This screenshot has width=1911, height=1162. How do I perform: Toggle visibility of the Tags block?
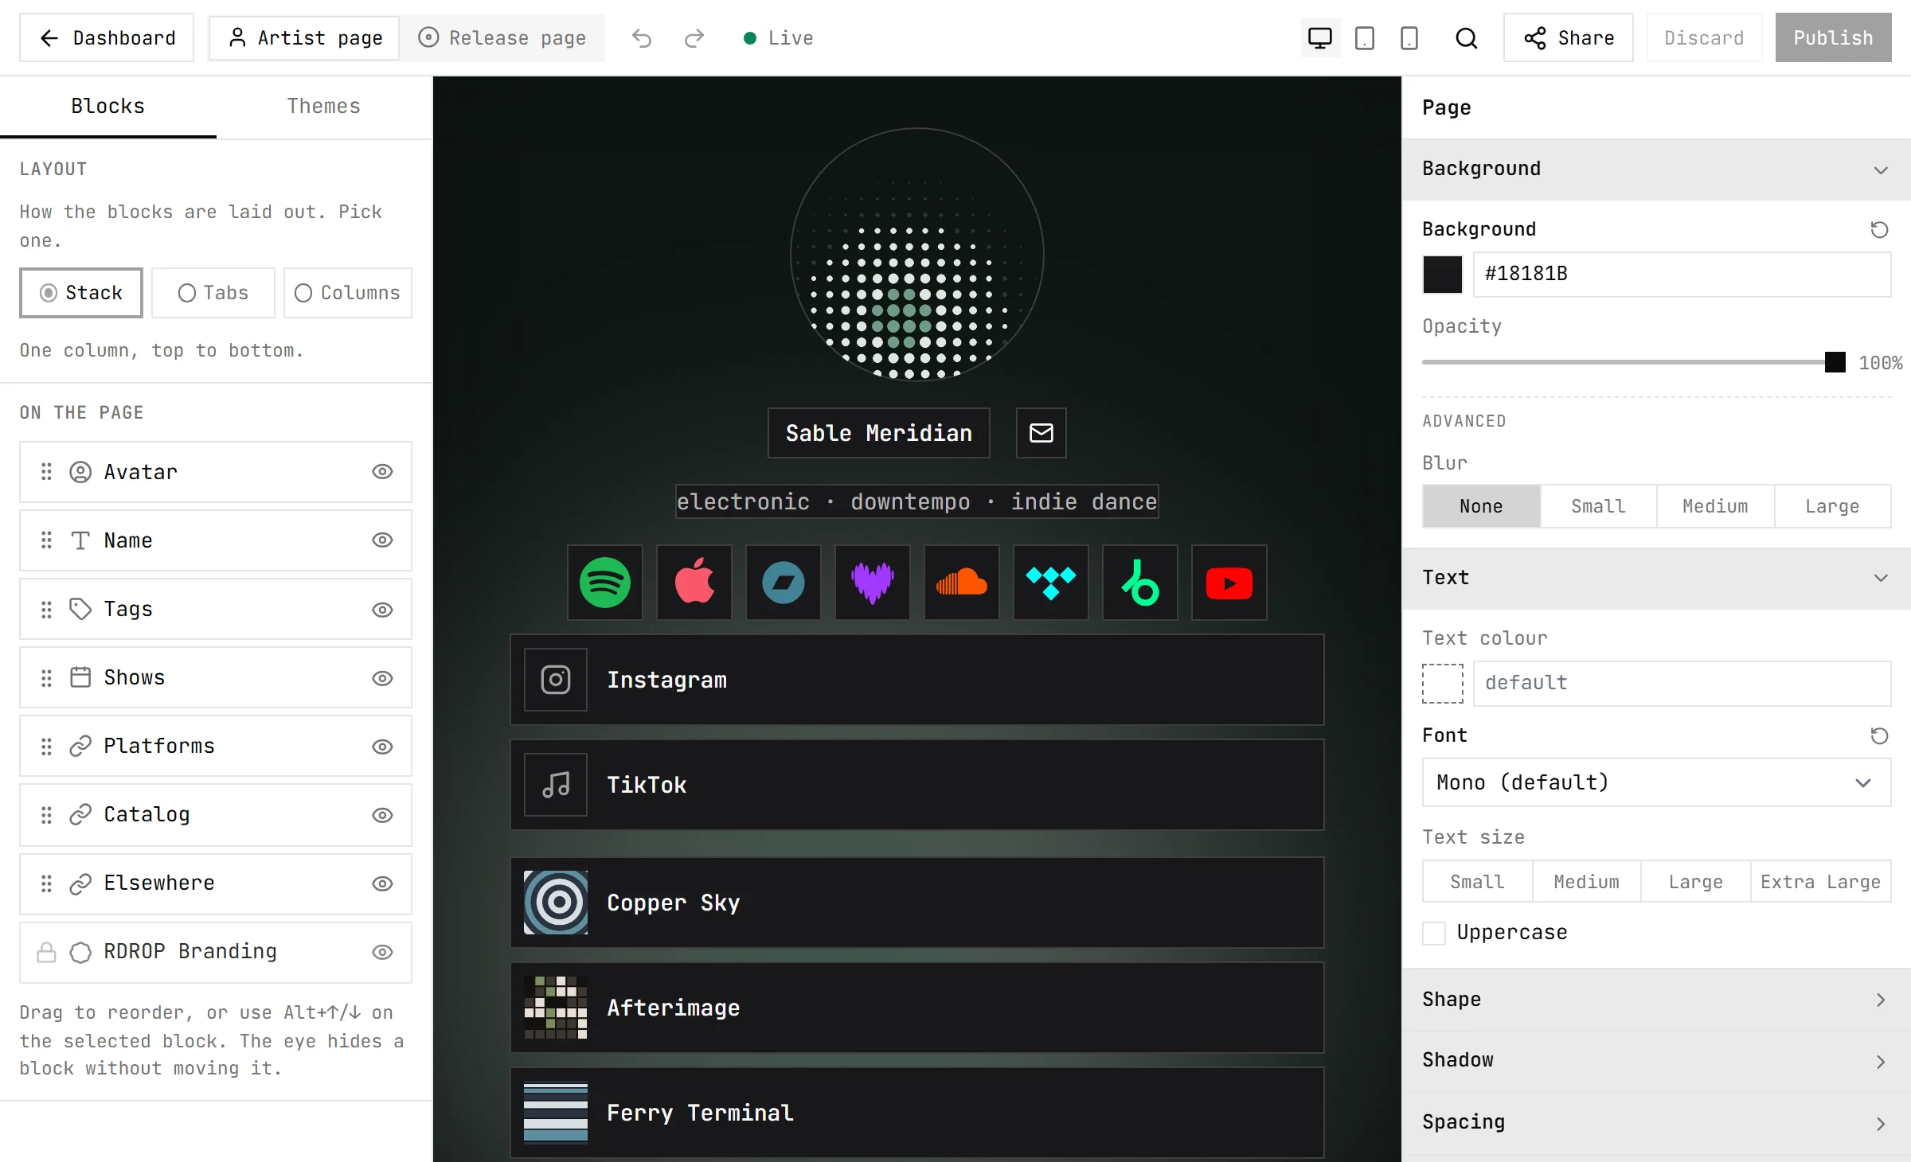pyautogui.click(x=383, y=610)
